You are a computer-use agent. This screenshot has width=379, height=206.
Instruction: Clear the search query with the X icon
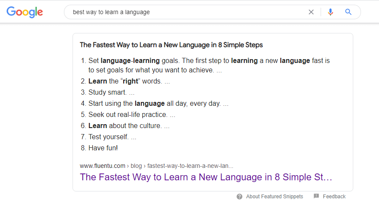311,12
